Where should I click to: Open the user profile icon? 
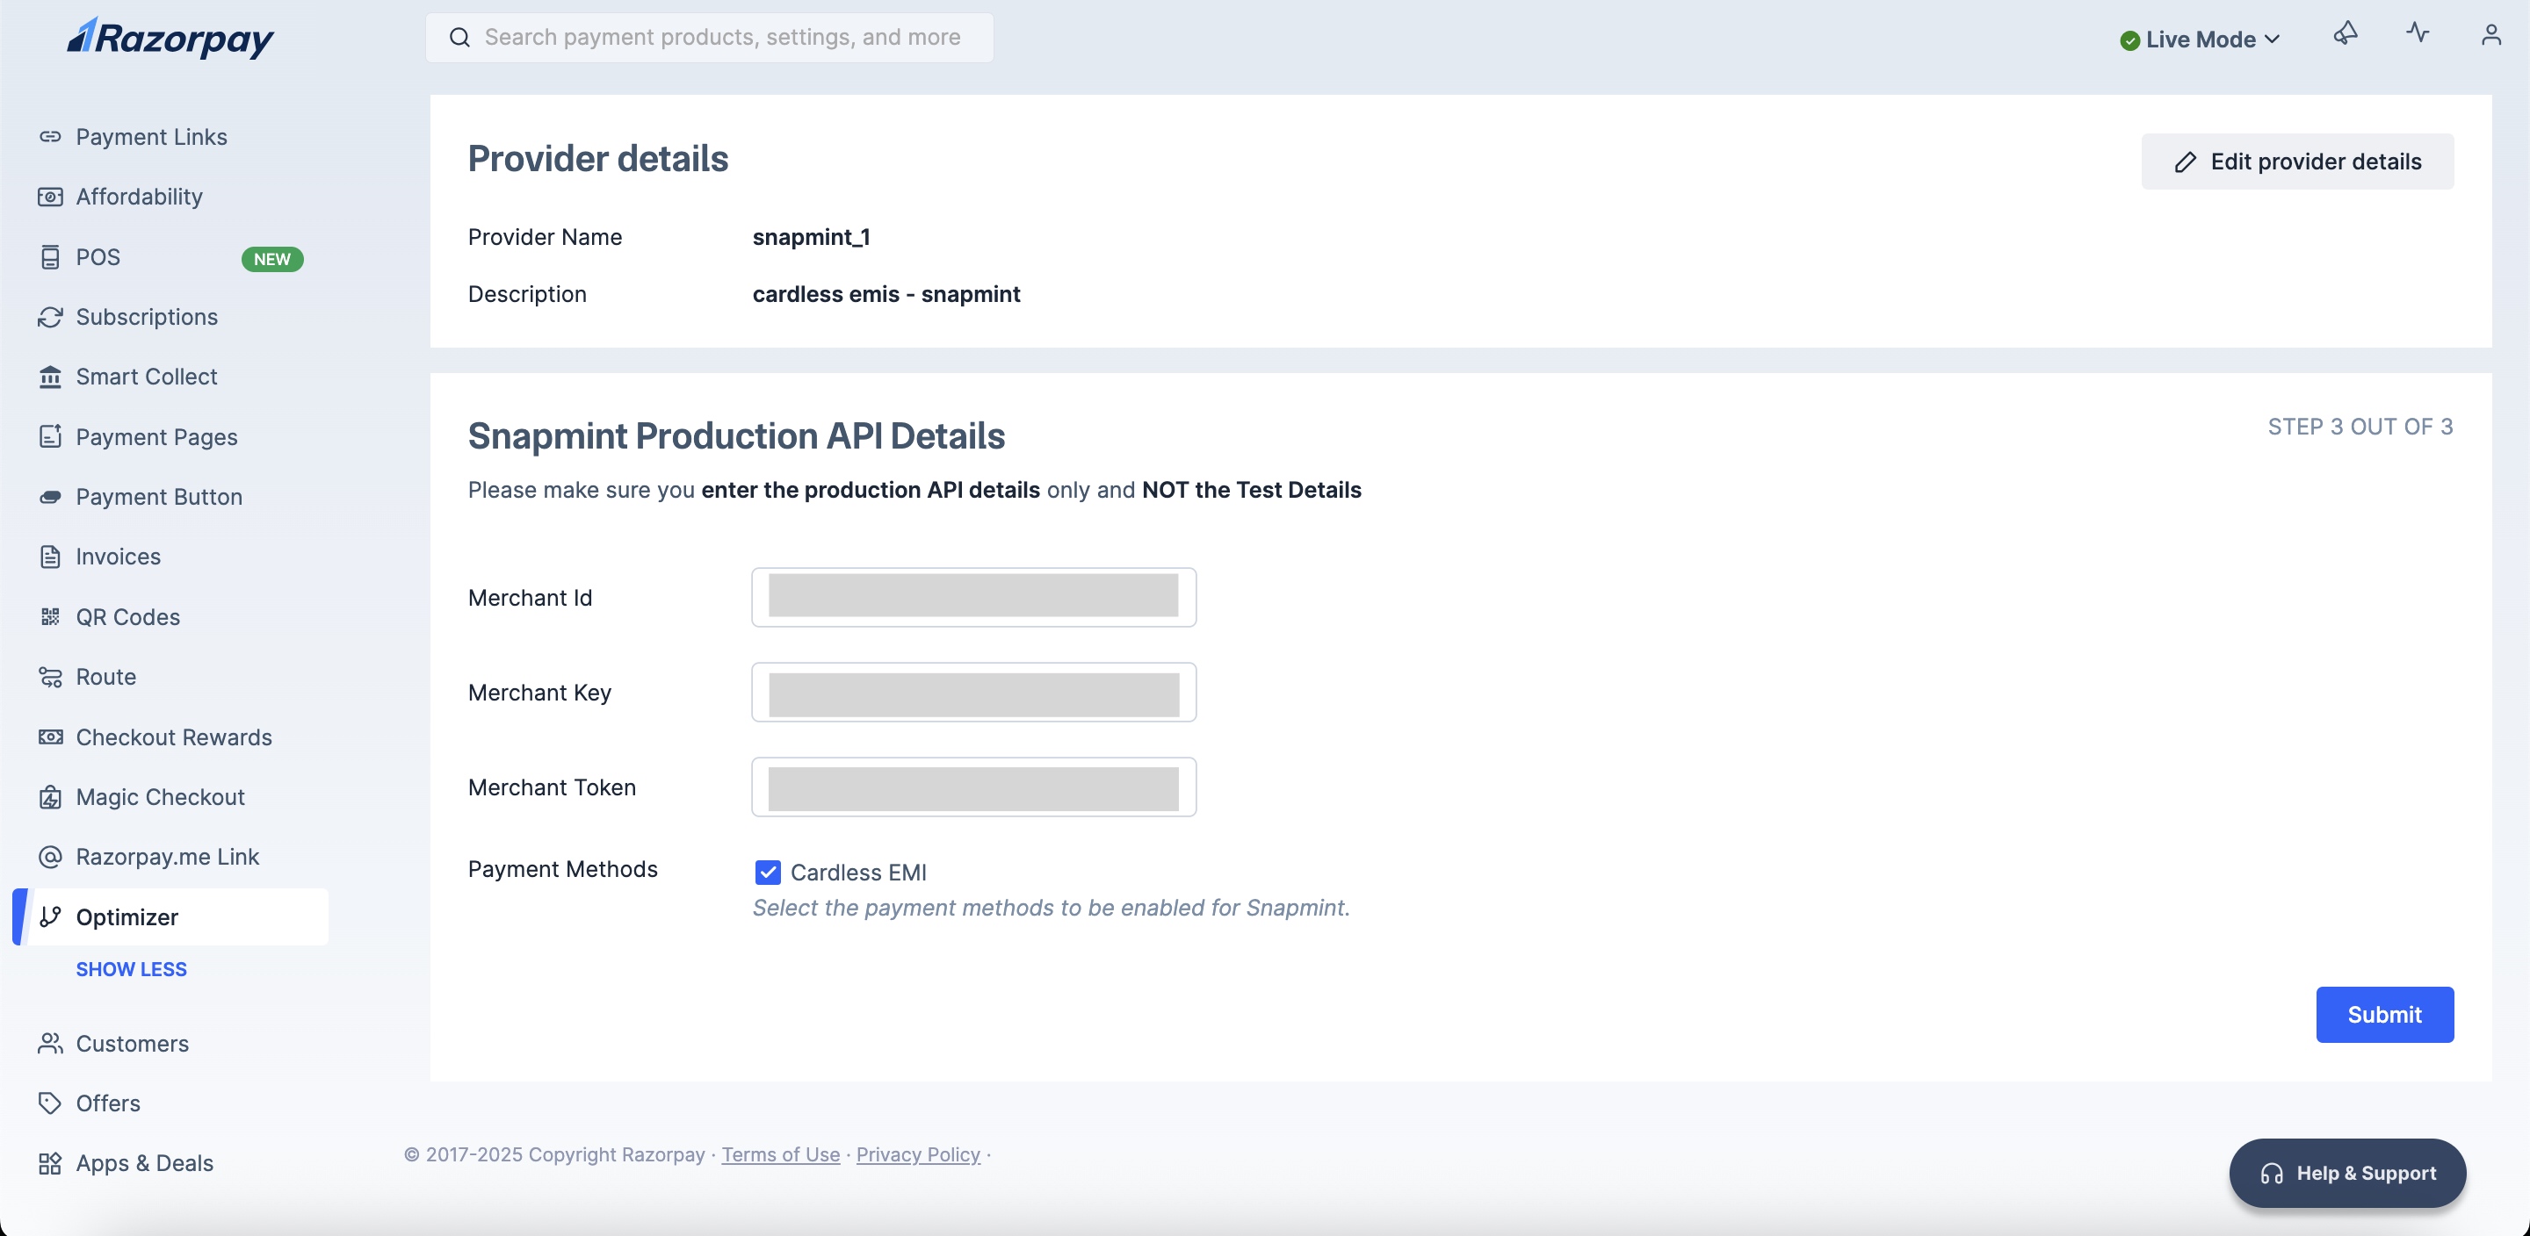[2490, 35]
